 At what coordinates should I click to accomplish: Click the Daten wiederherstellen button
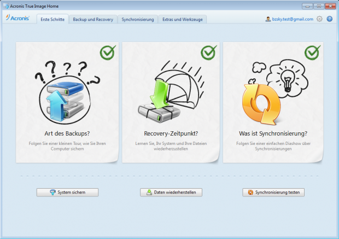click(x=171, y=193)
